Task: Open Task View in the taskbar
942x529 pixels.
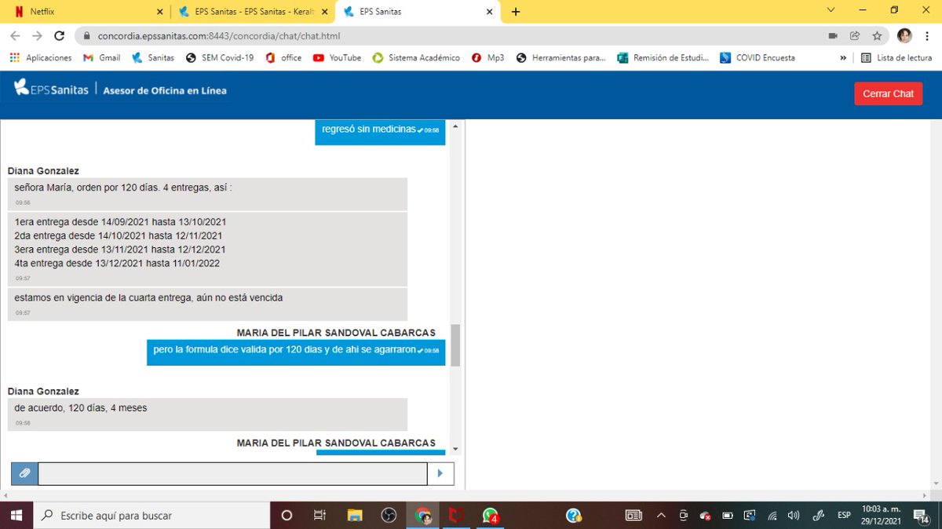Action: click(319, 516)
